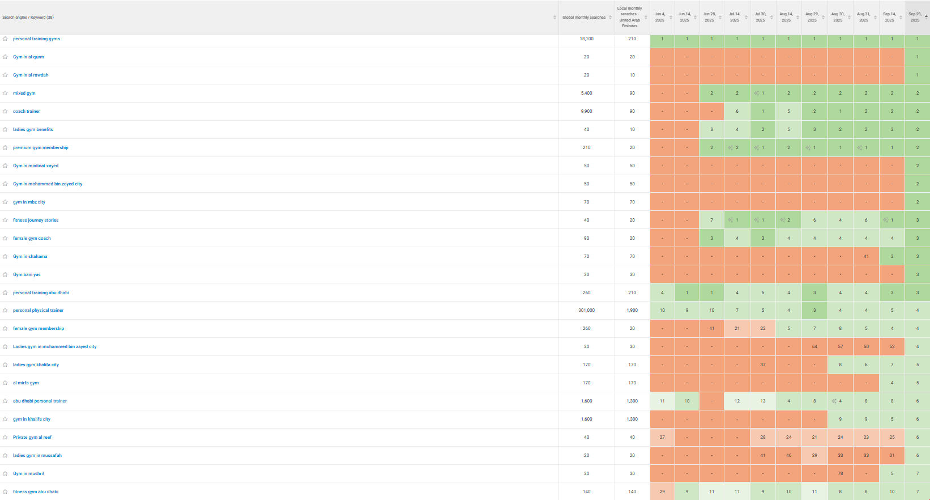Click sort arrows on Search engine / Keyword column
Viewport: 930px width, 500px height.
[x=554, y=18]
